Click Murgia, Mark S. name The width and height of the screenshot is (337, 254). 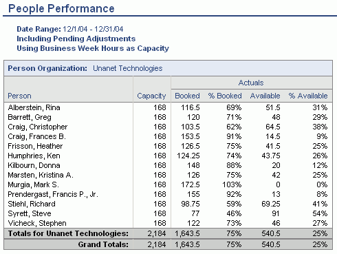point(33,184)
